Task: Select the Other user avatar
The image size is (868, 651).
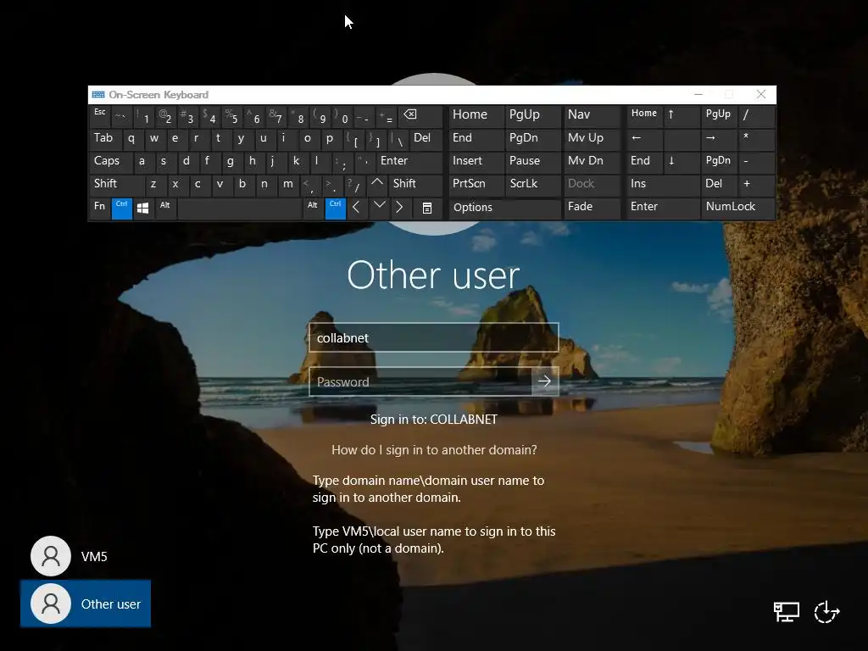Action: click(50, 604)
